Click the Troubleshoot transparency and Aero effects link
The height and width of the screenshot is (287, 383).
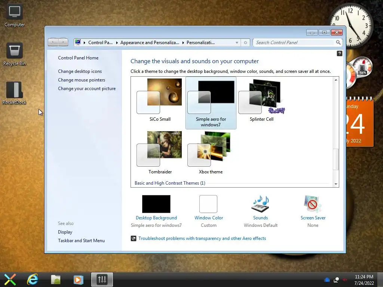coord(202,238)
